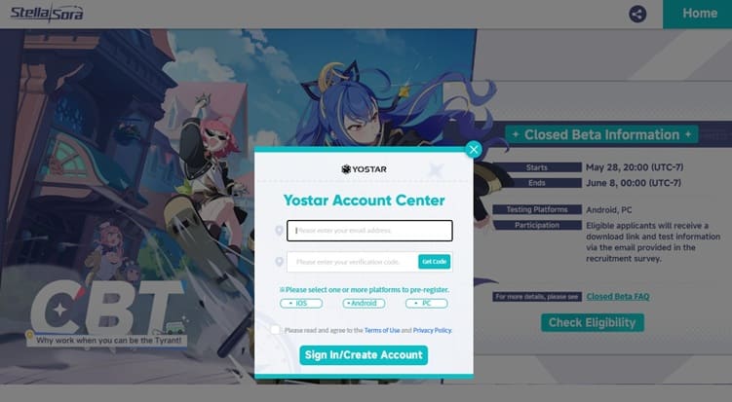
Task: Click the icon beside verification code field
Action: [x=279, y=262]
